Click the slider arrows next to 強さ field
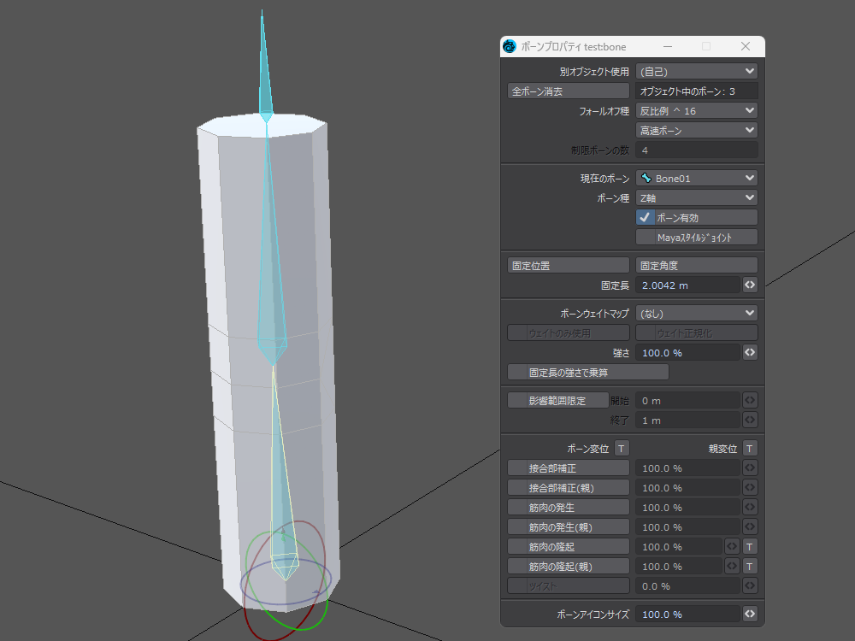 pos(750,352)
